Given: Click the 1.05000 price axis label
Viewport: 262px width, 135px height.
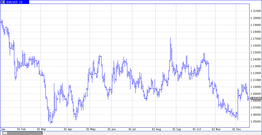Looking at the screenshot, I should [x=256, y=121].
